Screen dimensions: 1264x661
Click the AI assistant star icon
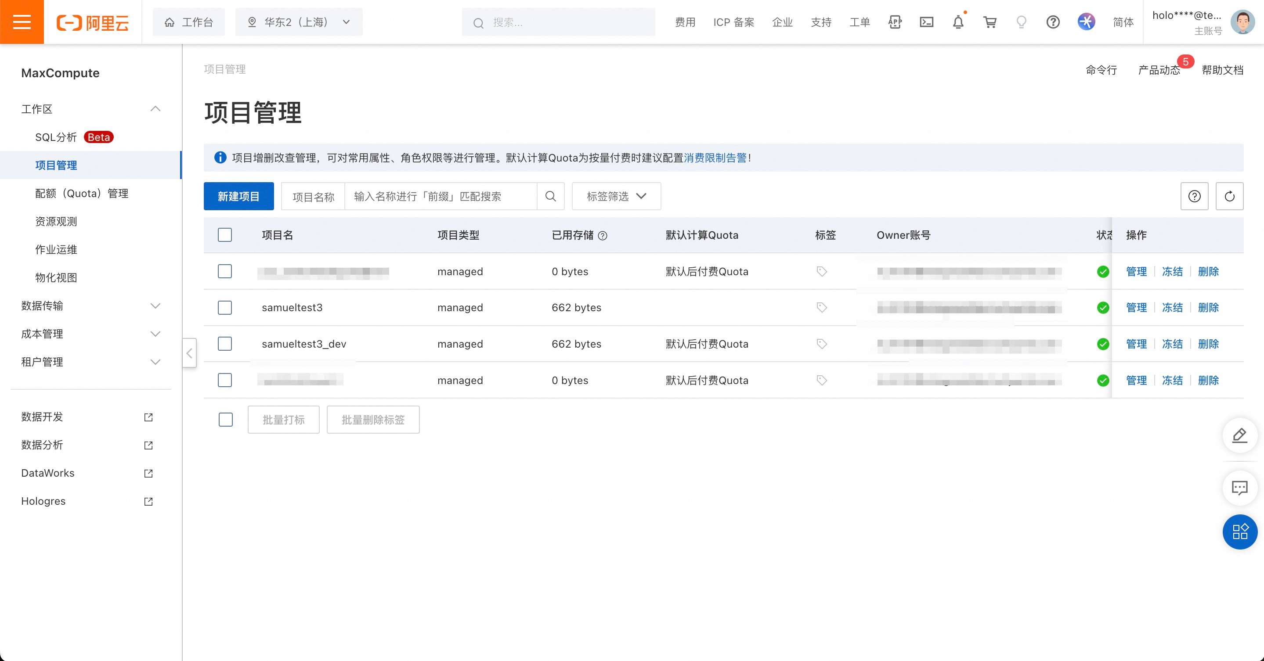point(1086,22)
